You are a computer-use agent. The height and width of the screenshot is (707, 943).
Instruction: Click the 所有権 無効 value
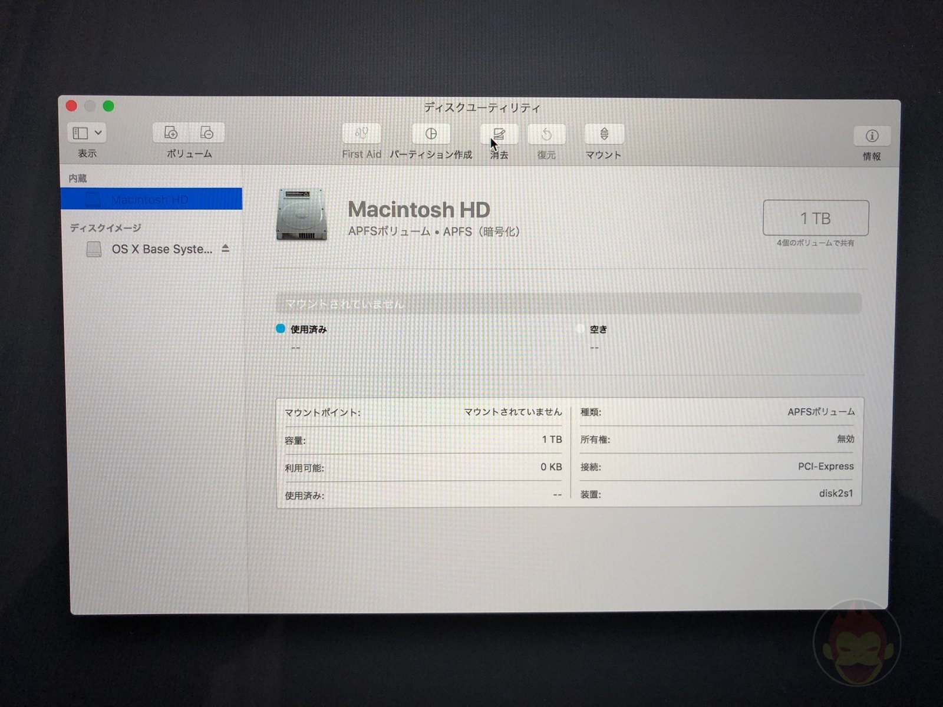pos(845,439)
